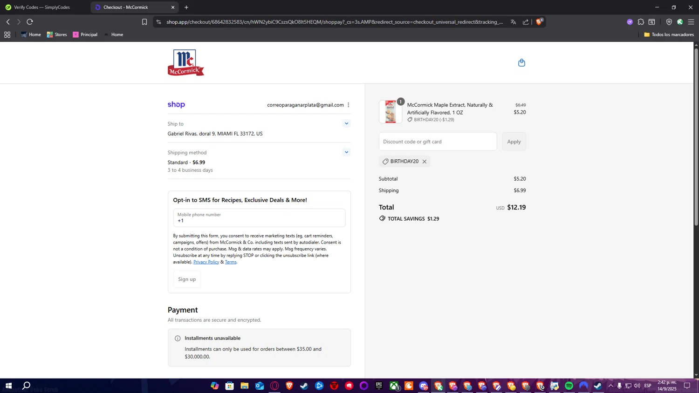Open account options three-dot menu
The height and width of the screenshot is (393, 699).
click(349, 105)
